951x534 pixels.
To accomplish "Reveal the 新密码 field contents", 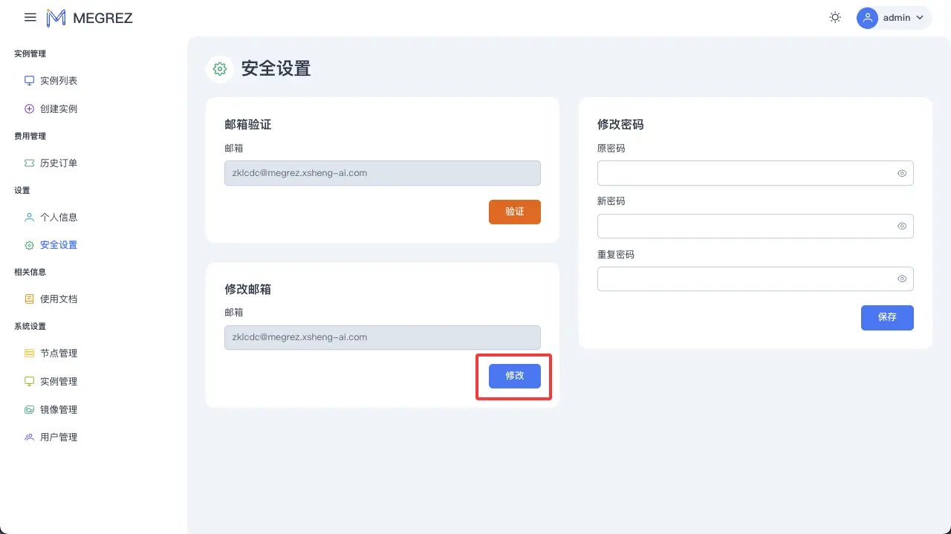I will (x=901, y=226).
